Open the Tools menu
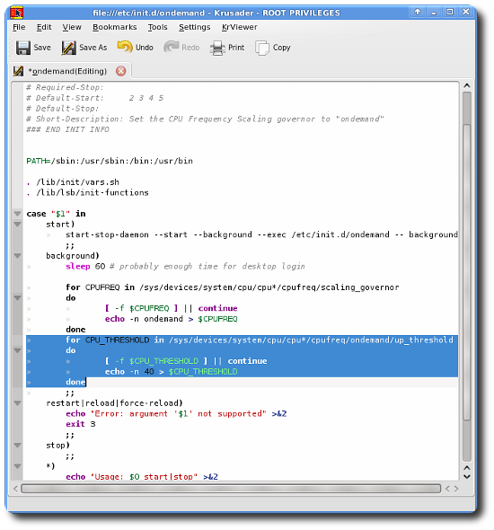The image size is (494, 530). [x=157, y=27]
